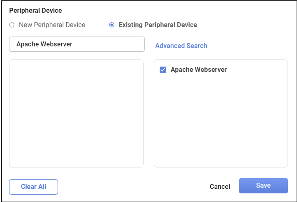The width and height of the screenshot is (297, 202).
Task: Click the empty radio circle for New Peripheral Device
Action: coord(12,25)
